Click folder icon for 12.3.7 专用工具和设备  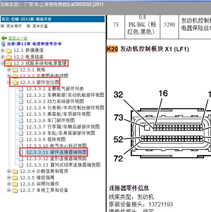[15, 190]
